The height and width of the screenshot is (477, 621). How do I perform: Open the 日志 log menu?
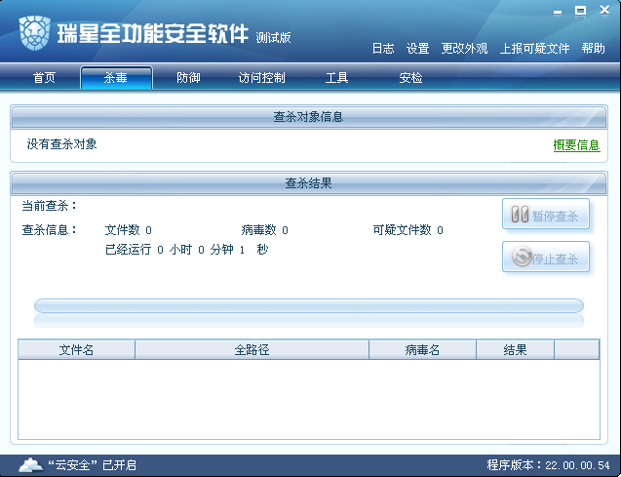(x=383, y=49)
